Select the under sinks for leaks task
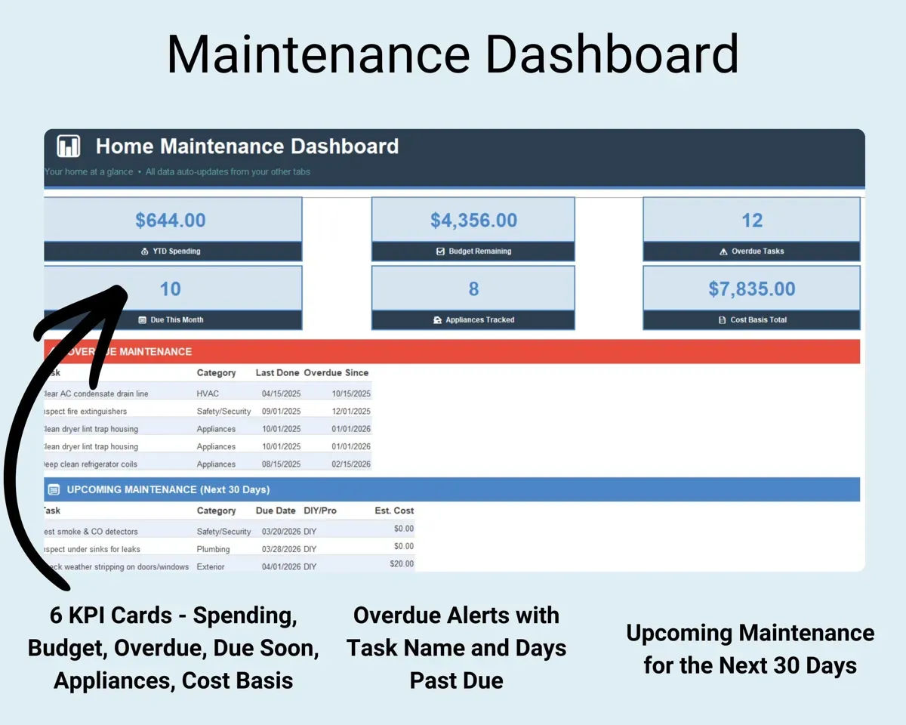This screenshot has height=725, width=906. pos(92,549)
